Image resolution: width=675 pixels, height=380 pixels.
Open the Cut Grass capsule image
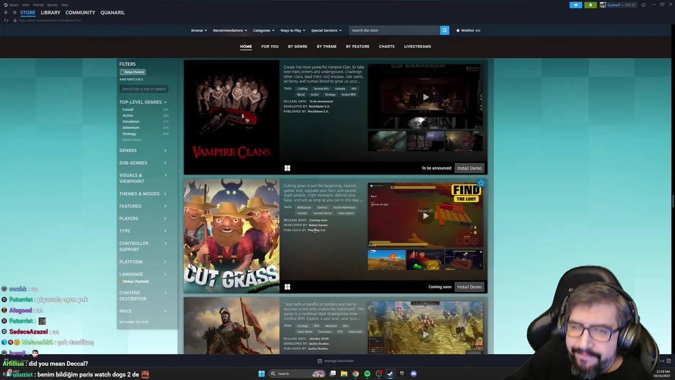pos(232,236)
